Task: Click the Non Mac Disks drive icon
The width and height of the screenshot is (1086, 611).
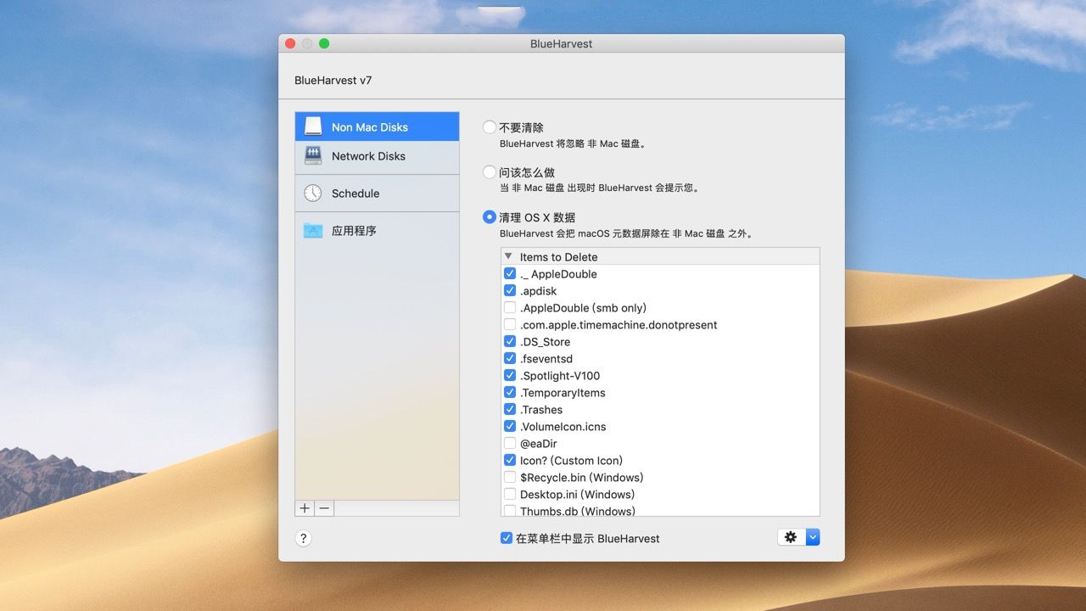Action: [313, 126]
